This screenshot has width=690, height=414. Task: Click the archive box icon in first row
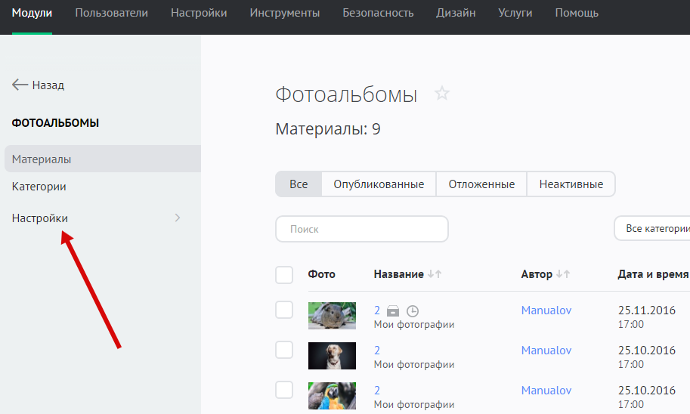coord(393,310)
